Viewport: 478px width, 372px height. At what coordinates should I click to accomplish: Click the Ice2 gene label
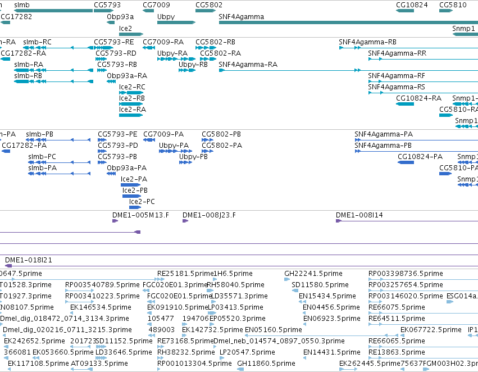pyautogui.click(x=125, y=28)
